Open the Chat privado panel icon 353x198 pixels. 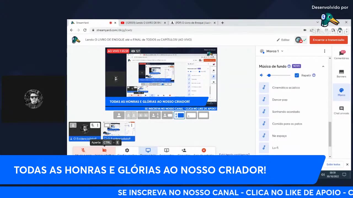341,110
